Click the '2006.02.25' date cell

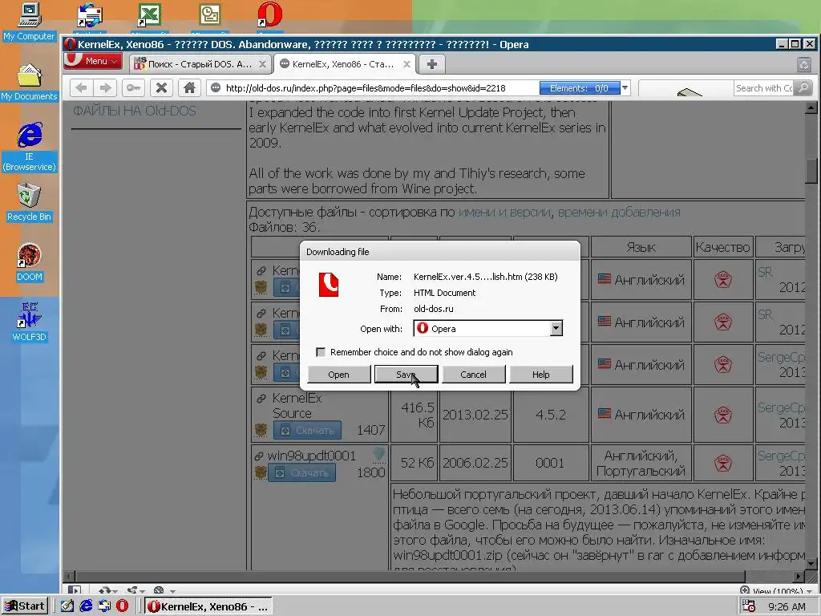pos(475,463)
